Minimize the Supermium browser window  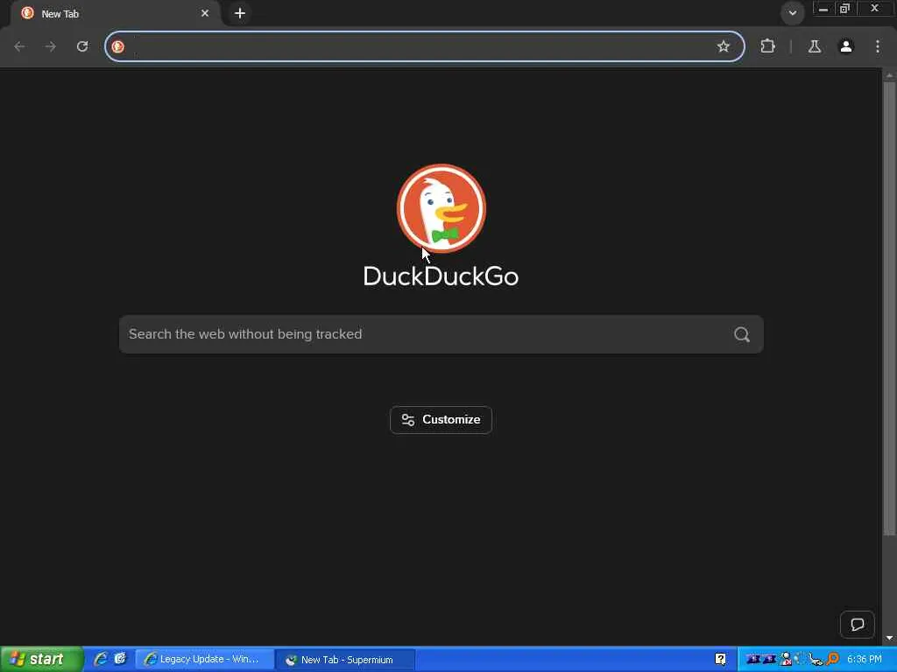(823, 9)
